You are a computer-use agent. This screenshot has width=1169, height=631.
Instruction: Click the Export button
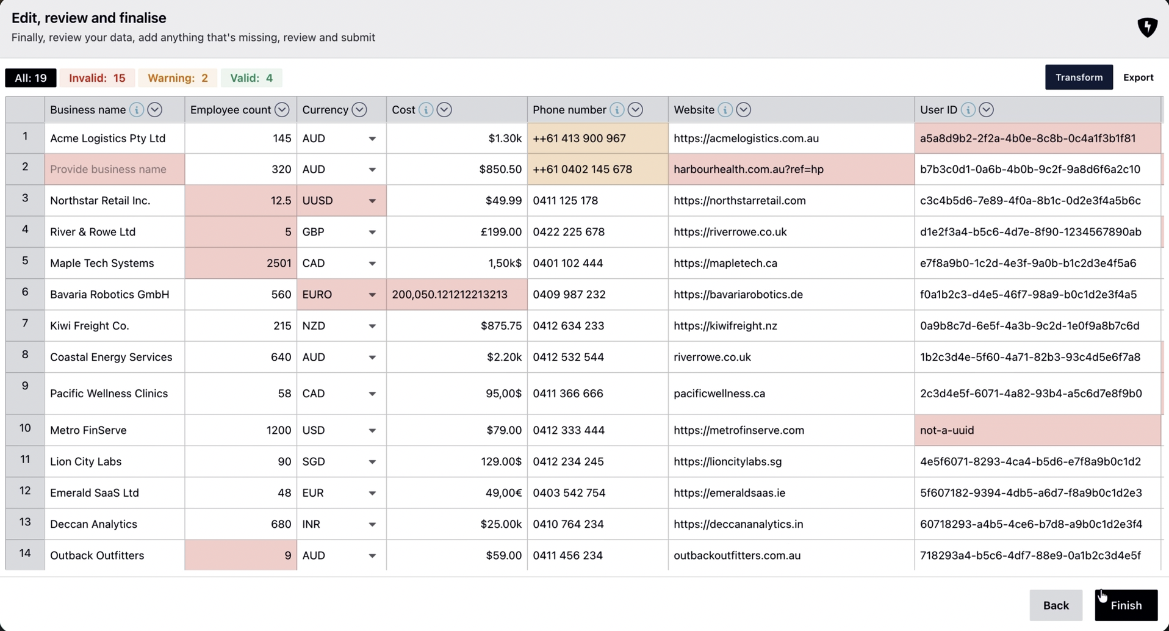click(x=1138, y=77)
